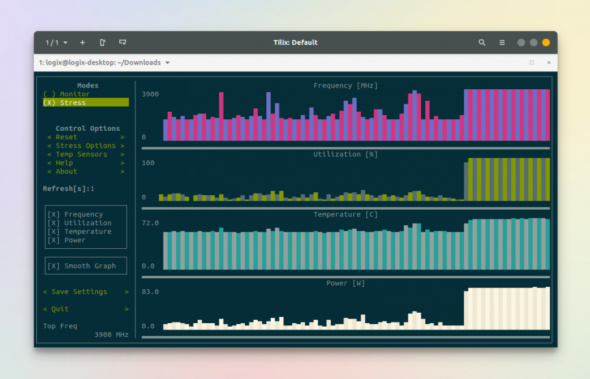
Task: Expand the terminal title dropdown arrow
Action: click(x=167, y=63)
